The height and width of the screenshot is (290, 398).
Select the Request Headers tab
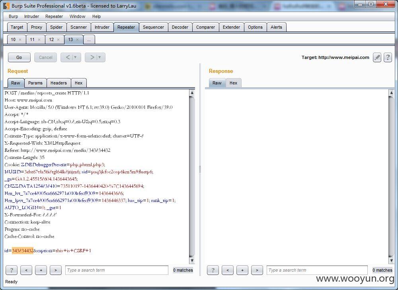pos(59,83)
